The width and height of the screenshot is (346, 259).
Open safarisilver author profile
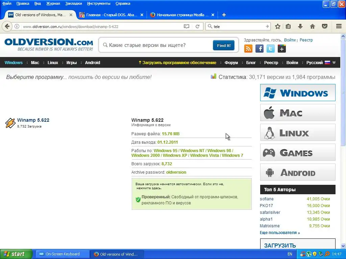tap(270, 212)
